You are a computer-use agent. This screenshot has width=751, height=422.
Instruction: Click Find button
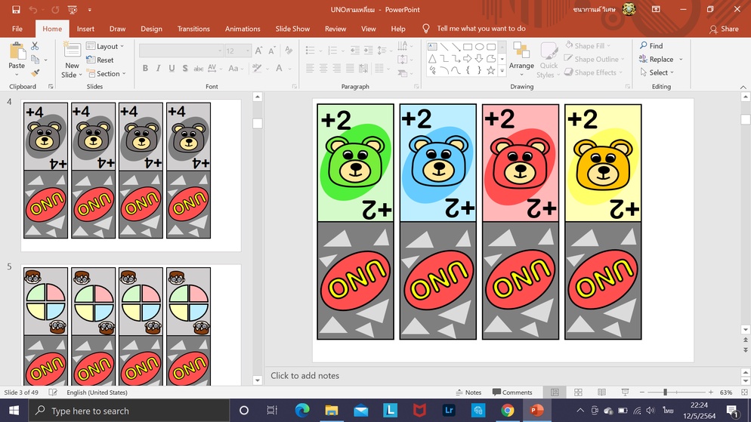(651, 46)
